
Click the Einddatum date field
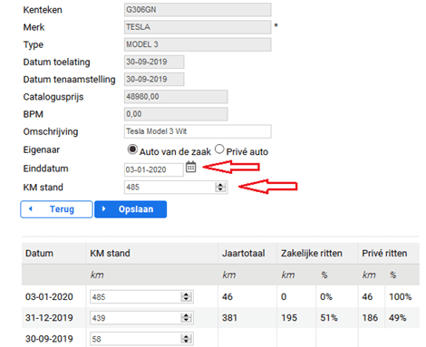pyautogui.click(x=154, y=169)
